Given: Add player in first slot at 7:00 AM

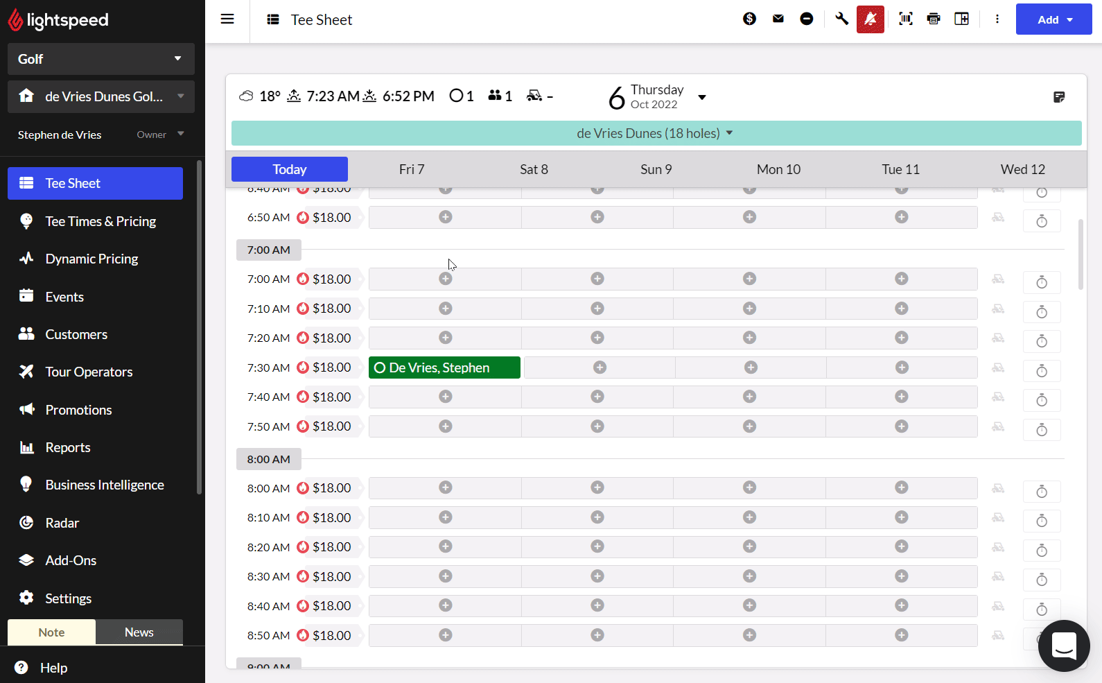Looking at the screenshot, I should 446,279.
